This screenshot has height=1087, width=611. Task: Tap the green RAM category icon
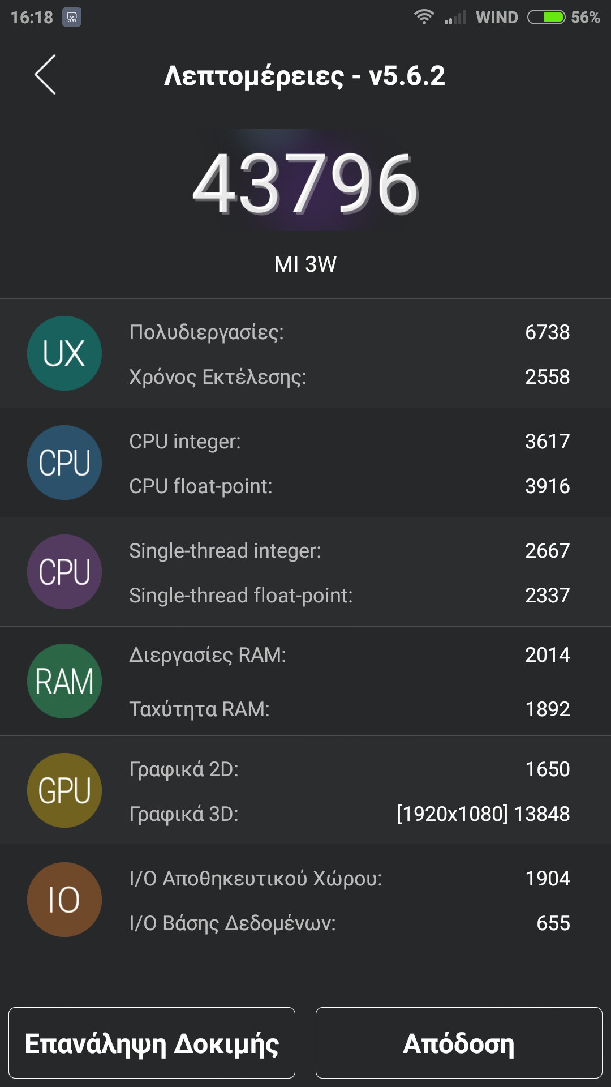[x=64, y=681]
